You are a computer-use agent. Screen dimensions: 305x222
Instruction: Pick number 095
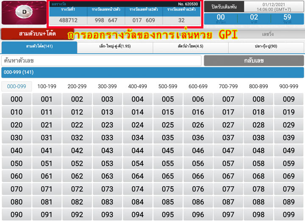pyautogui.click(x=168, y=215)
